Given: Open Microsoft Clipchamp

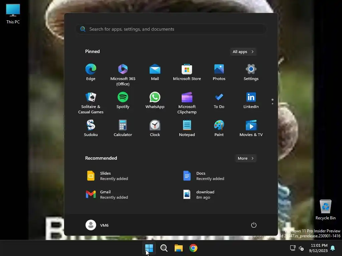Looking at the screenshot, I should (187, 103).
